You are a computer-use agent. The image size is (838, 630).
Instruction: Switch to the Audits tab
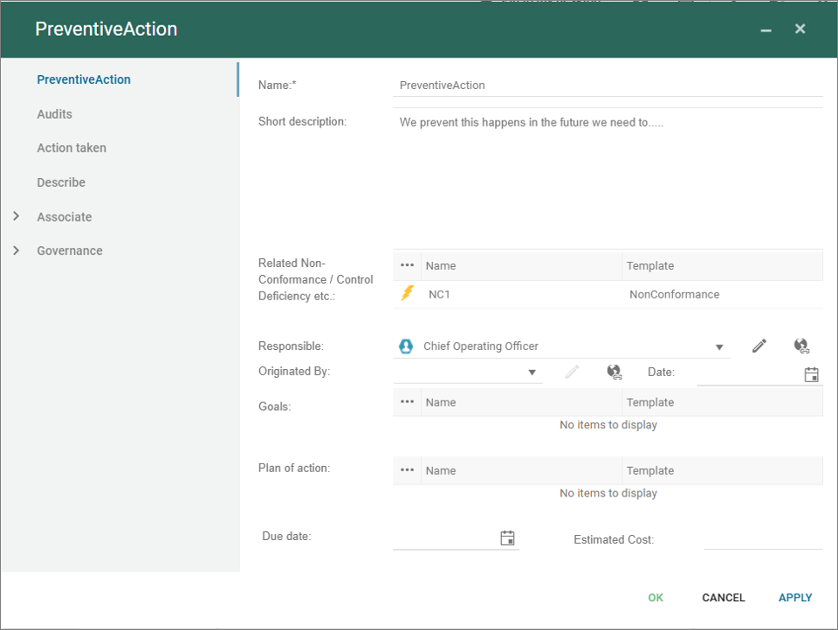[x=54, y=114]
